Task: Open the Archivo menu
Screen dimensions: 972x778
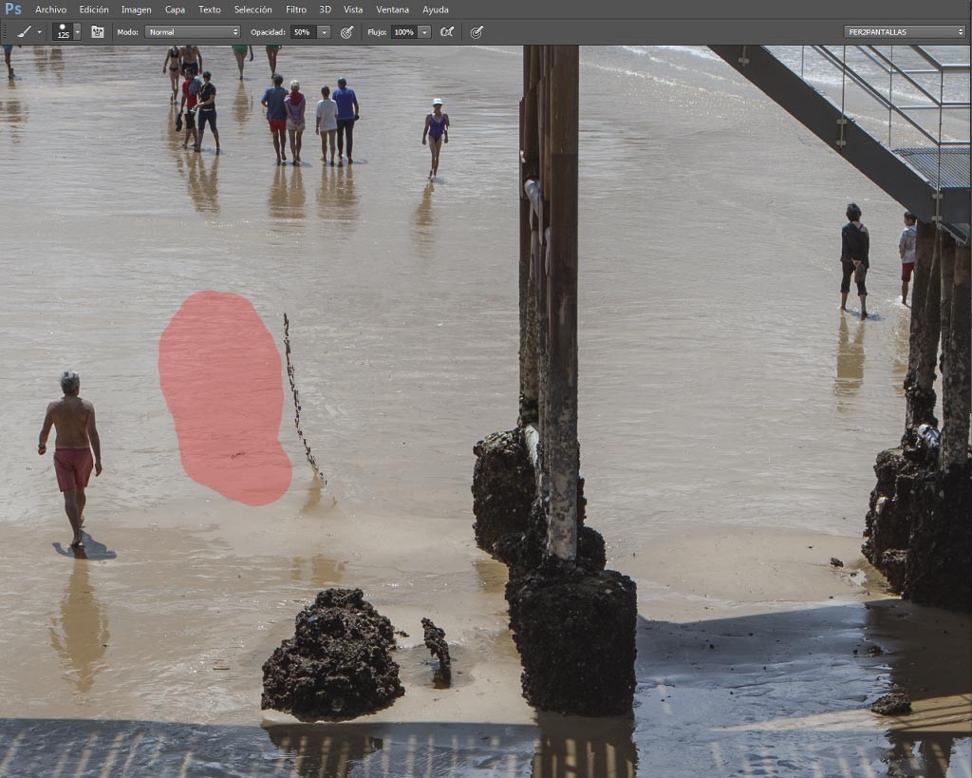Action: [x=51, y=9]
